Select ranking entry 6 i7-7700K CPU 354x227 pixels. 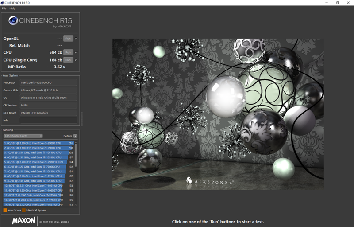pyautogui.click(x=38, y=167)
